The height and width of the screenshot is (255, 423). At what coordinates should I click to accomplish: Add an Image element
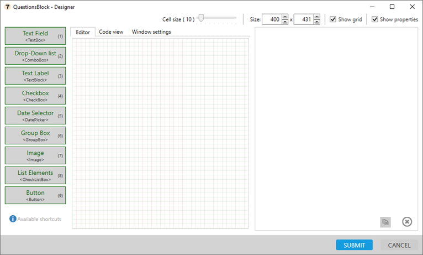35,155
